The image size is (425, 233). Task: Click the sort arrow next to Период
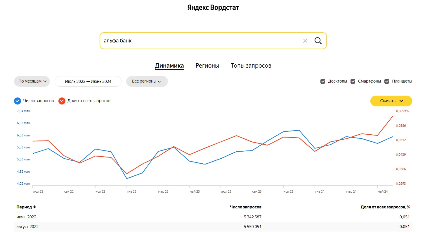(x=35, y=207)
